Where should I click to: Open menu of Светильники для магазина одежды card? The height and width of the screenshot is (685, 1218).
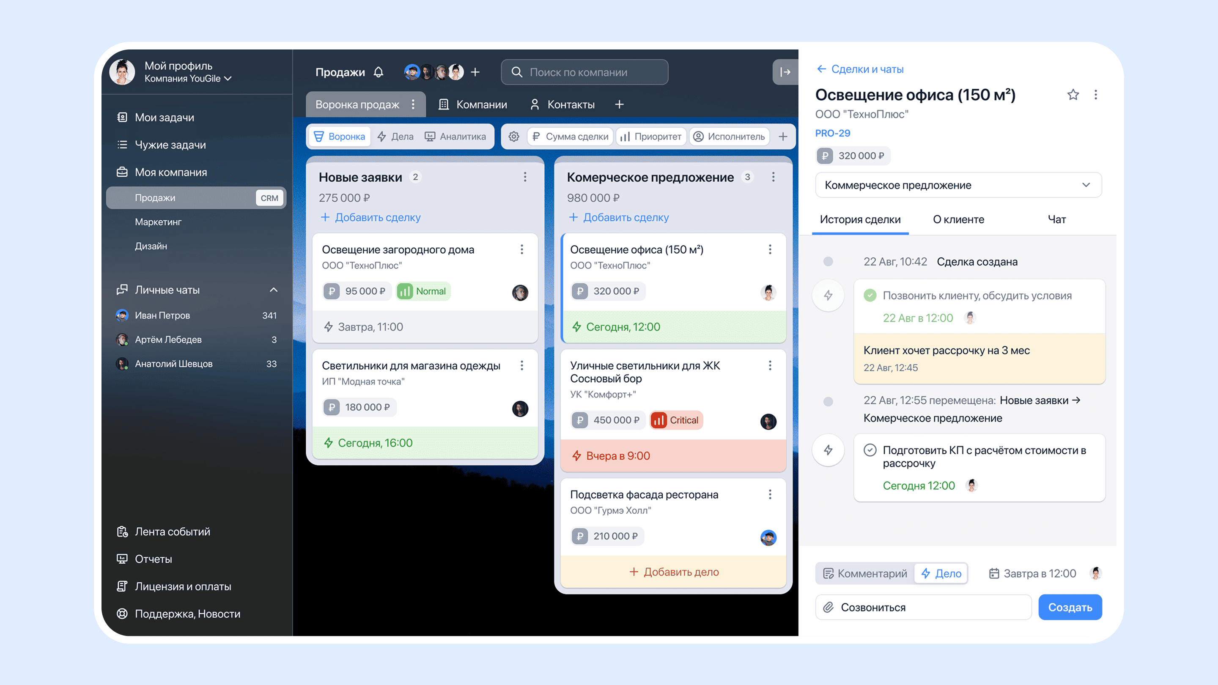(521, 365)
